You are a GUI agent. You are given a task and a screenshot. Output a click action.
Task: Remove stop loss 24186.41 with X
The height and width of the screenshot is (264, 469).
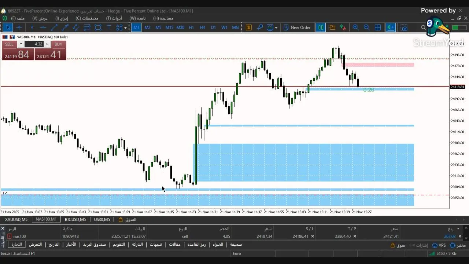point(313,236)
